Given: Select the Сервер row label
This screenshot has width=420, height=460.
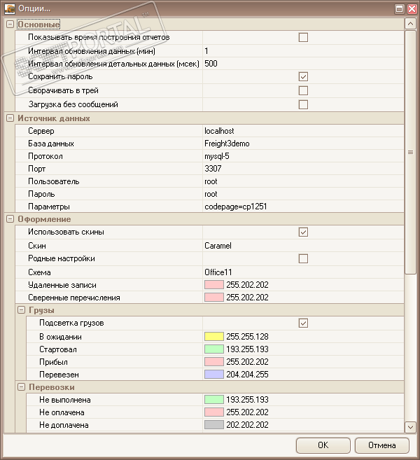Looking at the screenshot, I should tap(41, 131).
